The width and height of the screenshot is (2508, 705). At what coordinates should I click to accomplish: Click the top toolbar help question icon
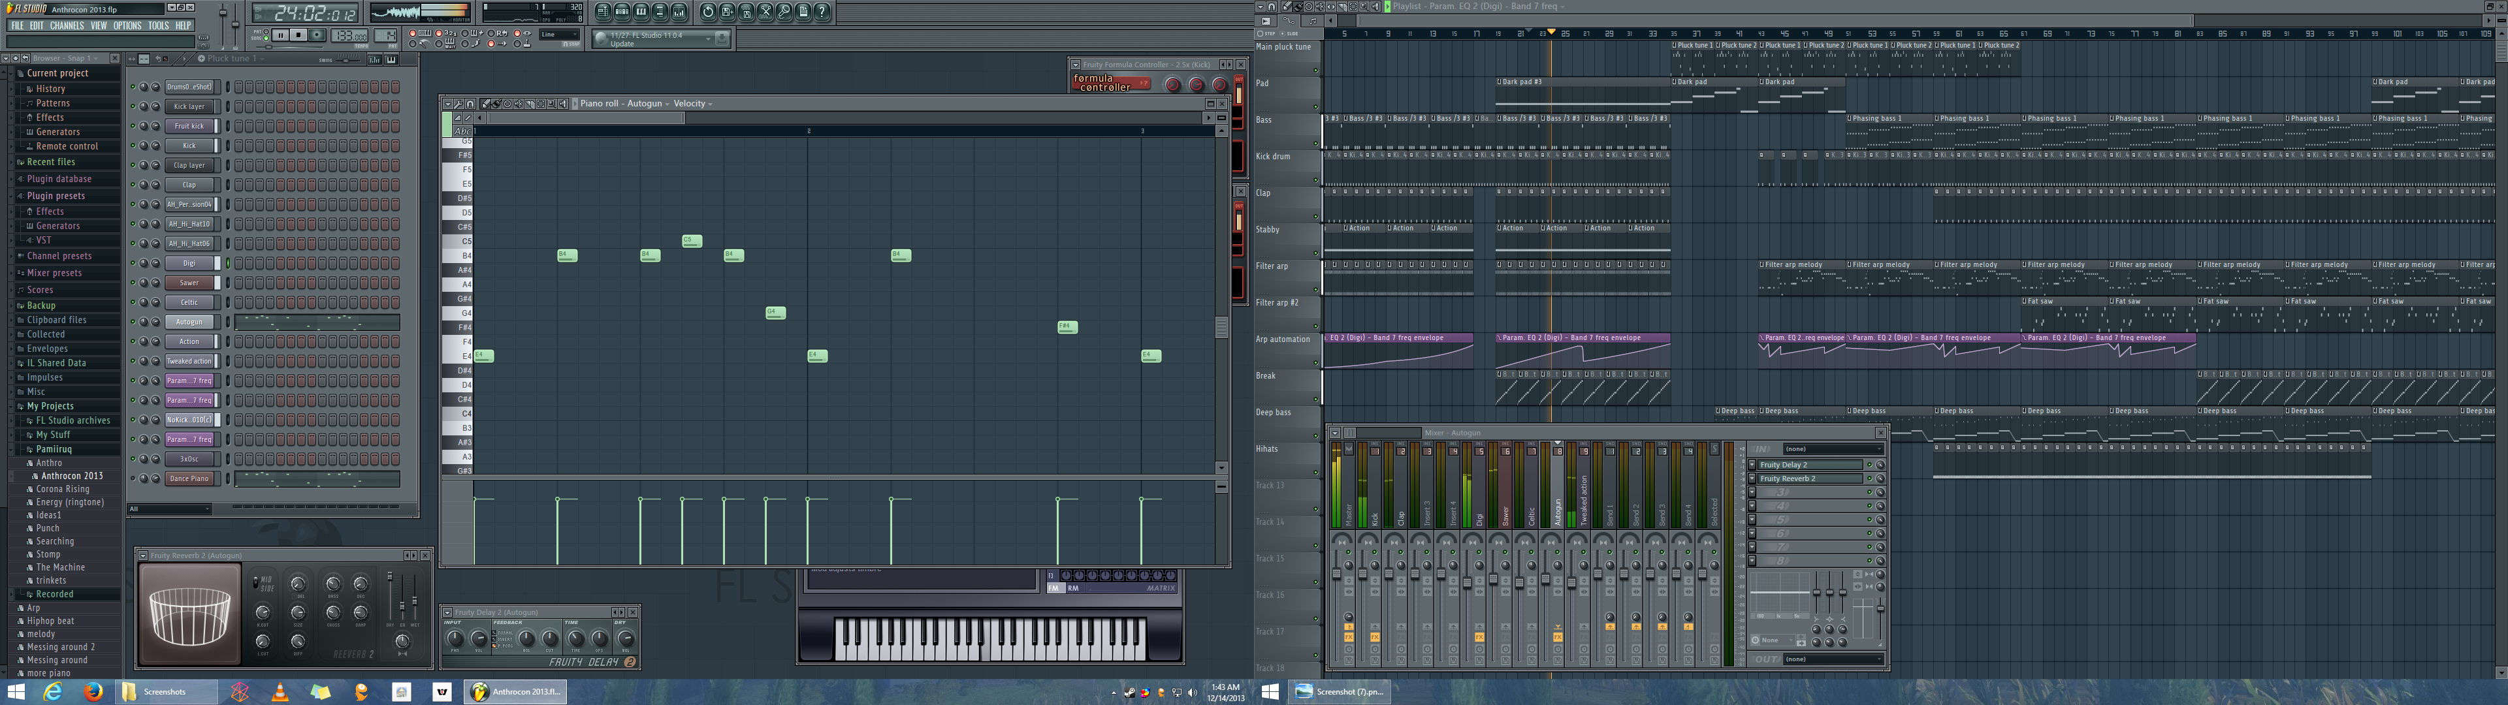(822, 12)
